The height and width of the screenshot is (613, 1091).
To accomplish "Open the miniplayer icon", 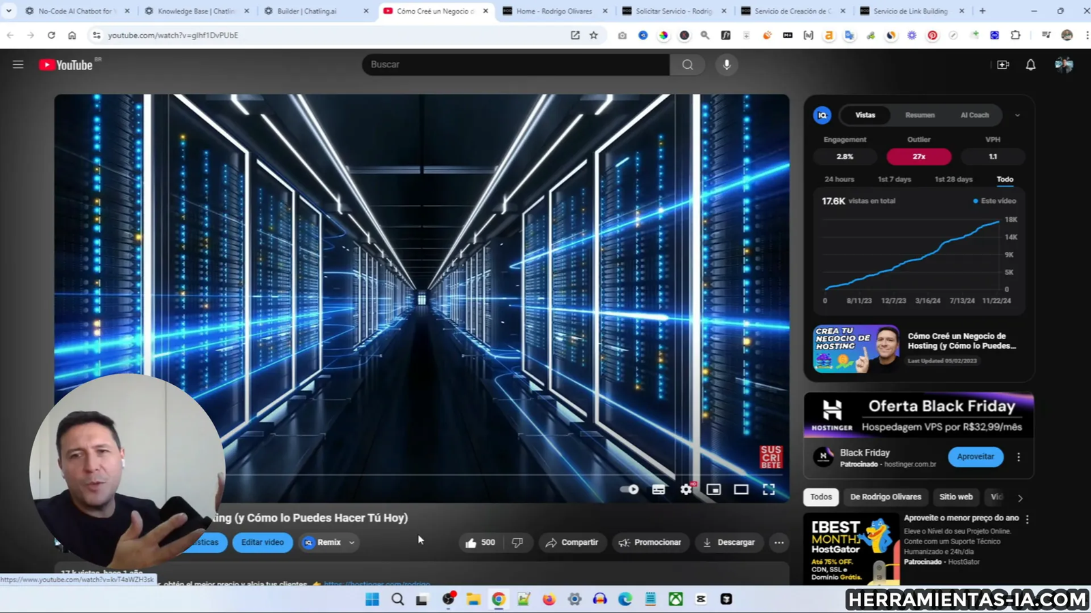I will click(713, 490).
